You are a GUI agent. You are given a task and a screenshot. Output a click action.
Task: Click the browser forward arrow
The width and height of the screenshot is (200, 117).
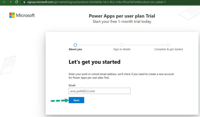click(10, 2)
